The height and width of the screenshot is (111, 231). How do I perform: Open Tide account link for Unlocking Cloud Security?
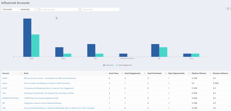click(x=4, y=93)
